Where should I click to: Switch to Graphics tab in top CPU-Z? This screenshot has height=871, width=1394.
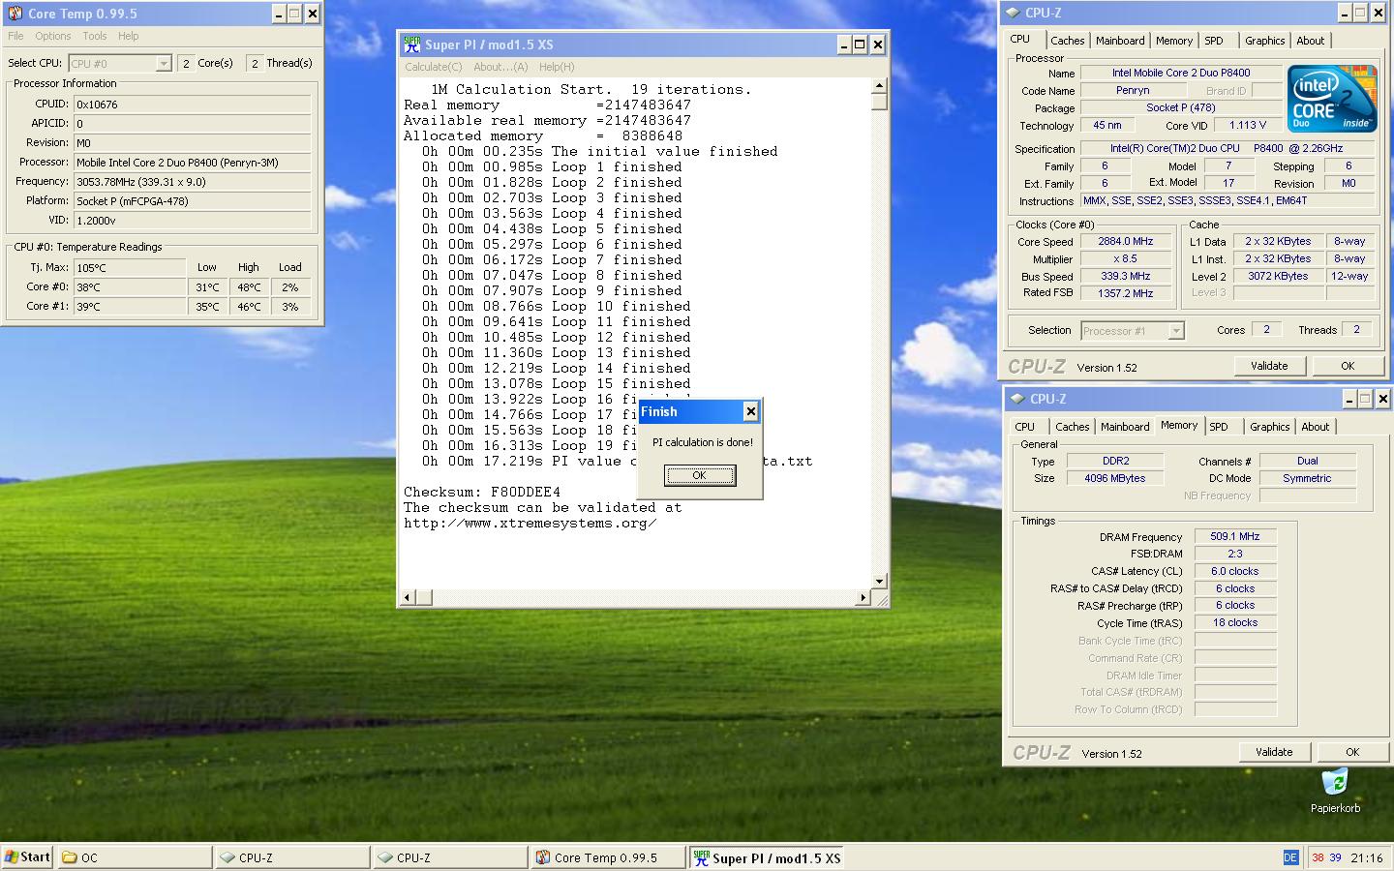pyautogui.click(x=1265, y=41)
